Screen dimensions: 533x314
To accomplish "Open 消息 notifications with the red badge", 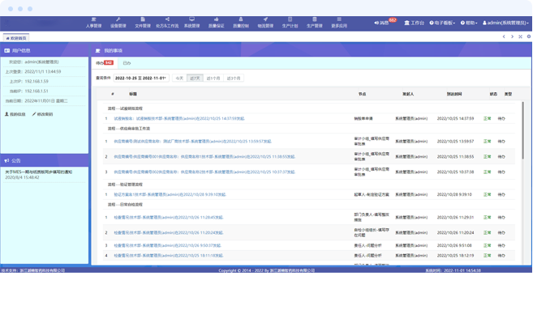I will [x=385, y=23].
